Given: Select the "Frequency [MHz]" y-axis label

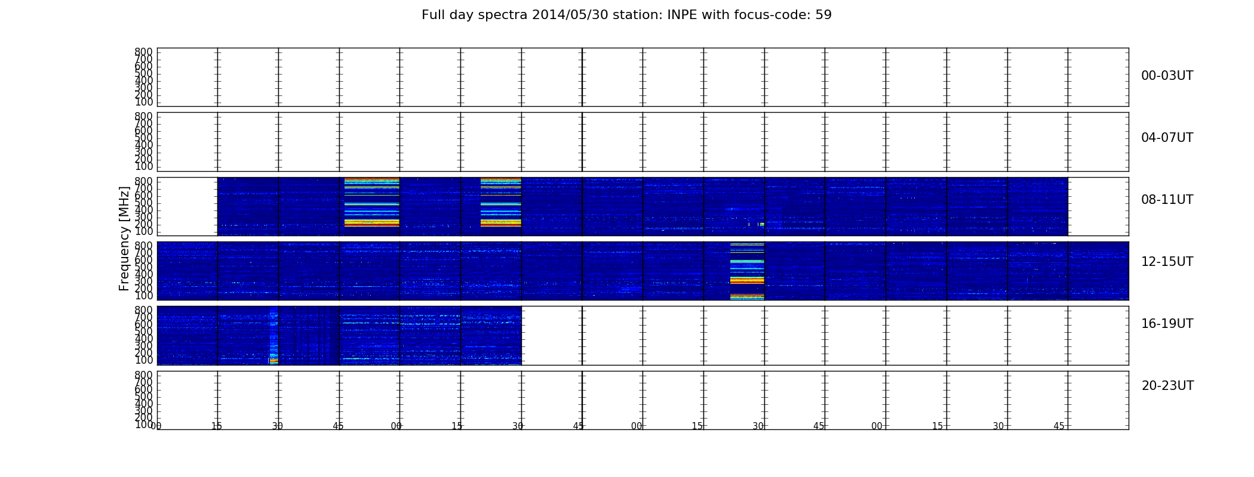Looking at the screenshot, I should (124, 238).
